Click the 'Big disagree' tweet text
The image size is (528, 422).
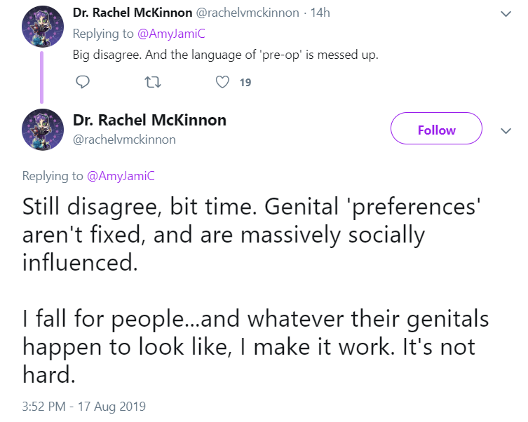click(x=225, y=55)
